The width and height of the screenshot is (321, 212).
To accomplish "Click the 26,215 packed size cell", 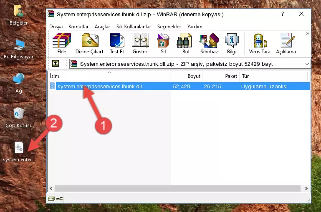I will (212, 86).
